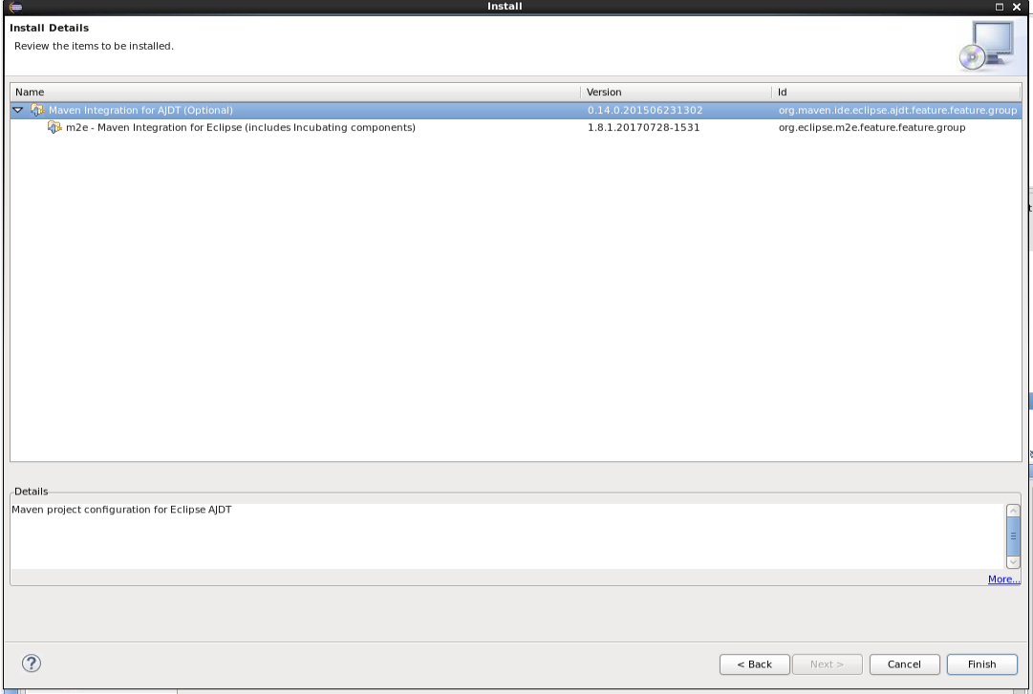Open the help question mark icon
The image size is (1033, 694).
click(31, 663)
